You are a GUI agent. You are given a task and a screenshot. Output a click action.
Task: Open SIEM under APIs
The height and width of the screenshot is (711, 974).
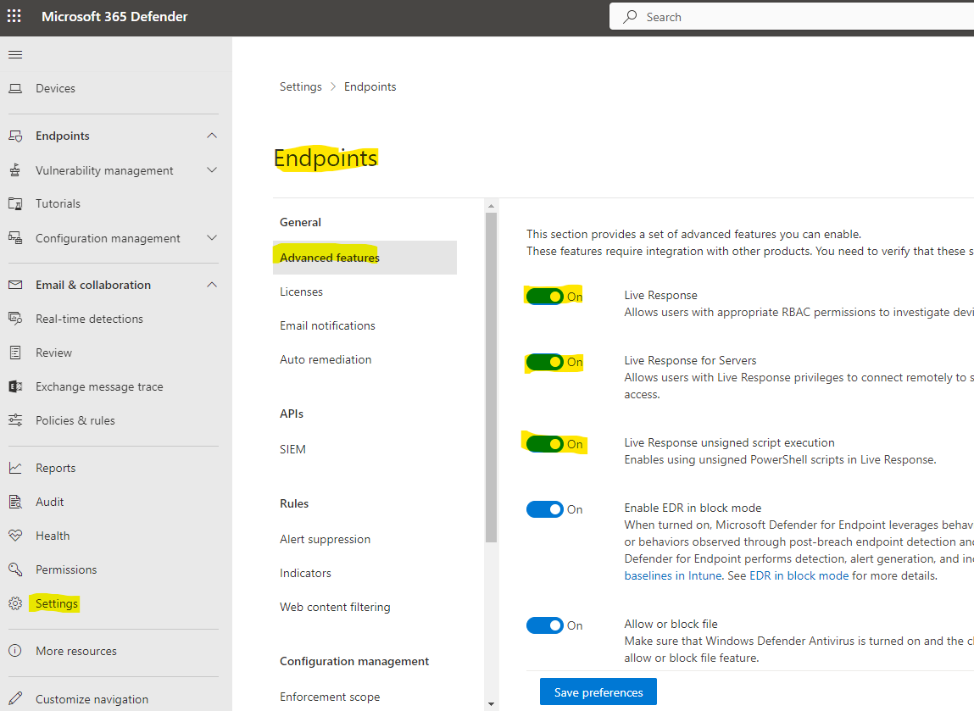coord(292,449)
